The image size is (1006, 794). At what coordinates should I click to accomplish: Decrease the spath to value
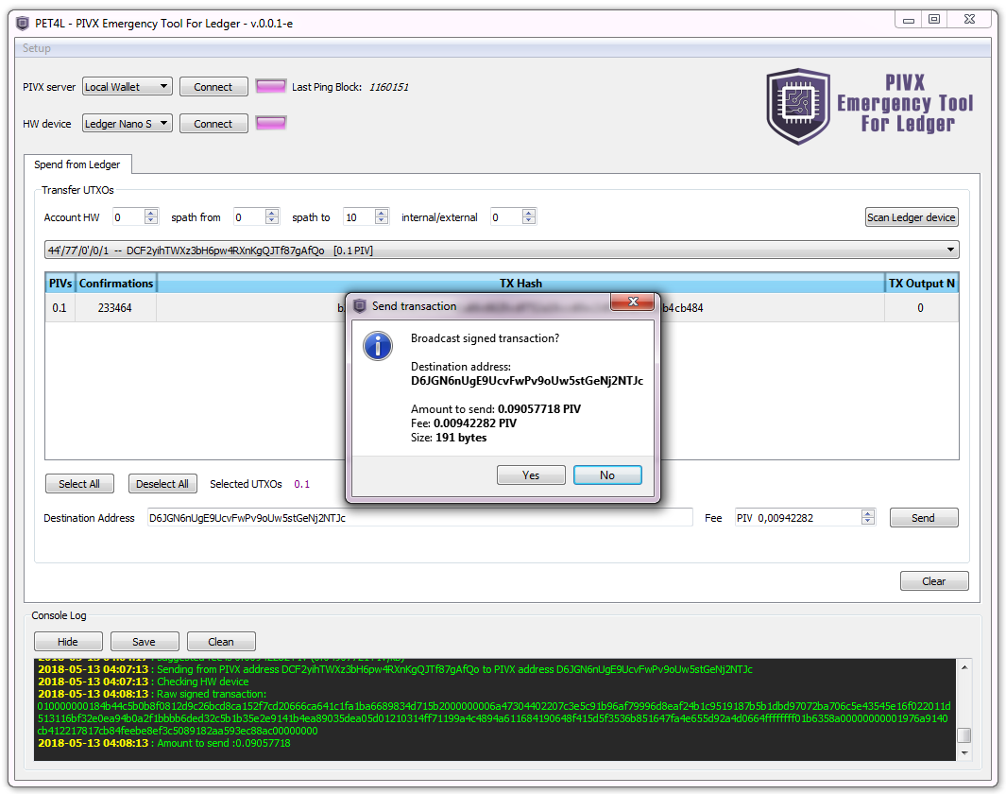pyautogui.click(x=382, y=221)
